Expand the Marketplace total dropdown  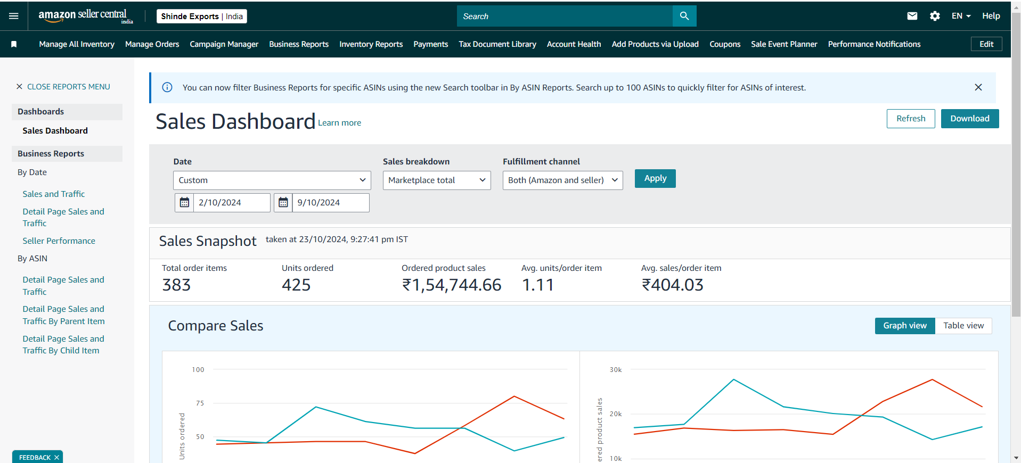[437, 180]
